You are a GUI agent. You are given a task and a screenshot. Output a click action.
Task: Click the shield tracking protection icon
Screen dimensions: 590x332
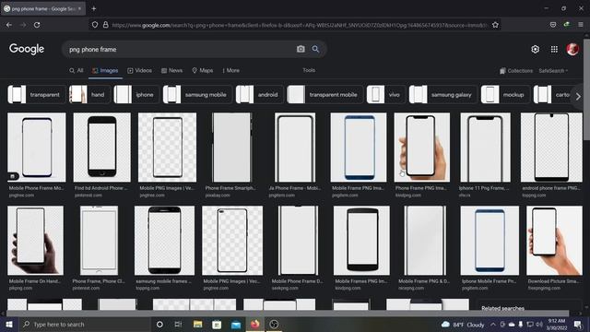(x=95, y=25)
